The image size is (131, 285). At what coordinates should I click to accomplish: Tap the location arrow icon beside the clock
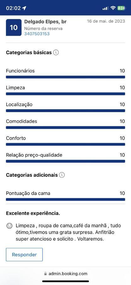point(24,8)
